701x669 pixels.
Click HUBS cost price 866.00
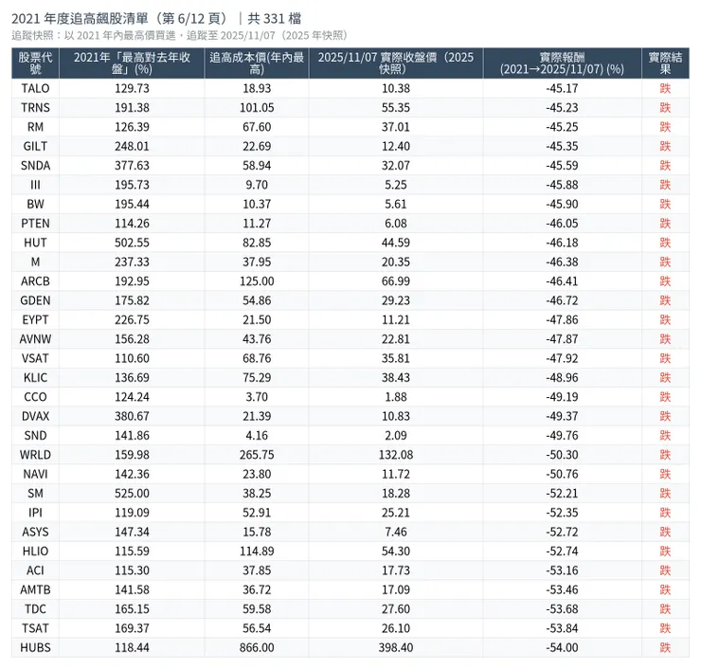coord(257,647)
